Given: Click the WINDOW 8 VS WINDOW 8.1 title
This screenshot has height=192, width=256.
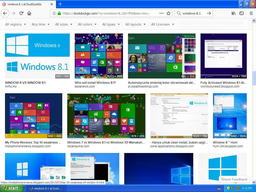Looking at the screenshot, I should coord(25,82).
